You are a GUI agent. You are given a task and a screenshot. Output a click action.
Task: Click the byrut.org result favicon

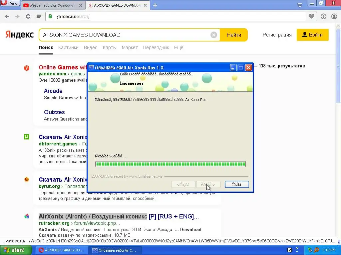27,180
